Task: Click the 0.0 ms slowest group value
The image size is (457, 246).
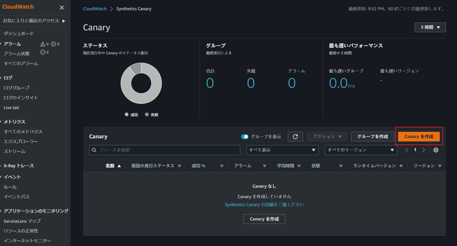Action: (x=342, y=83)
